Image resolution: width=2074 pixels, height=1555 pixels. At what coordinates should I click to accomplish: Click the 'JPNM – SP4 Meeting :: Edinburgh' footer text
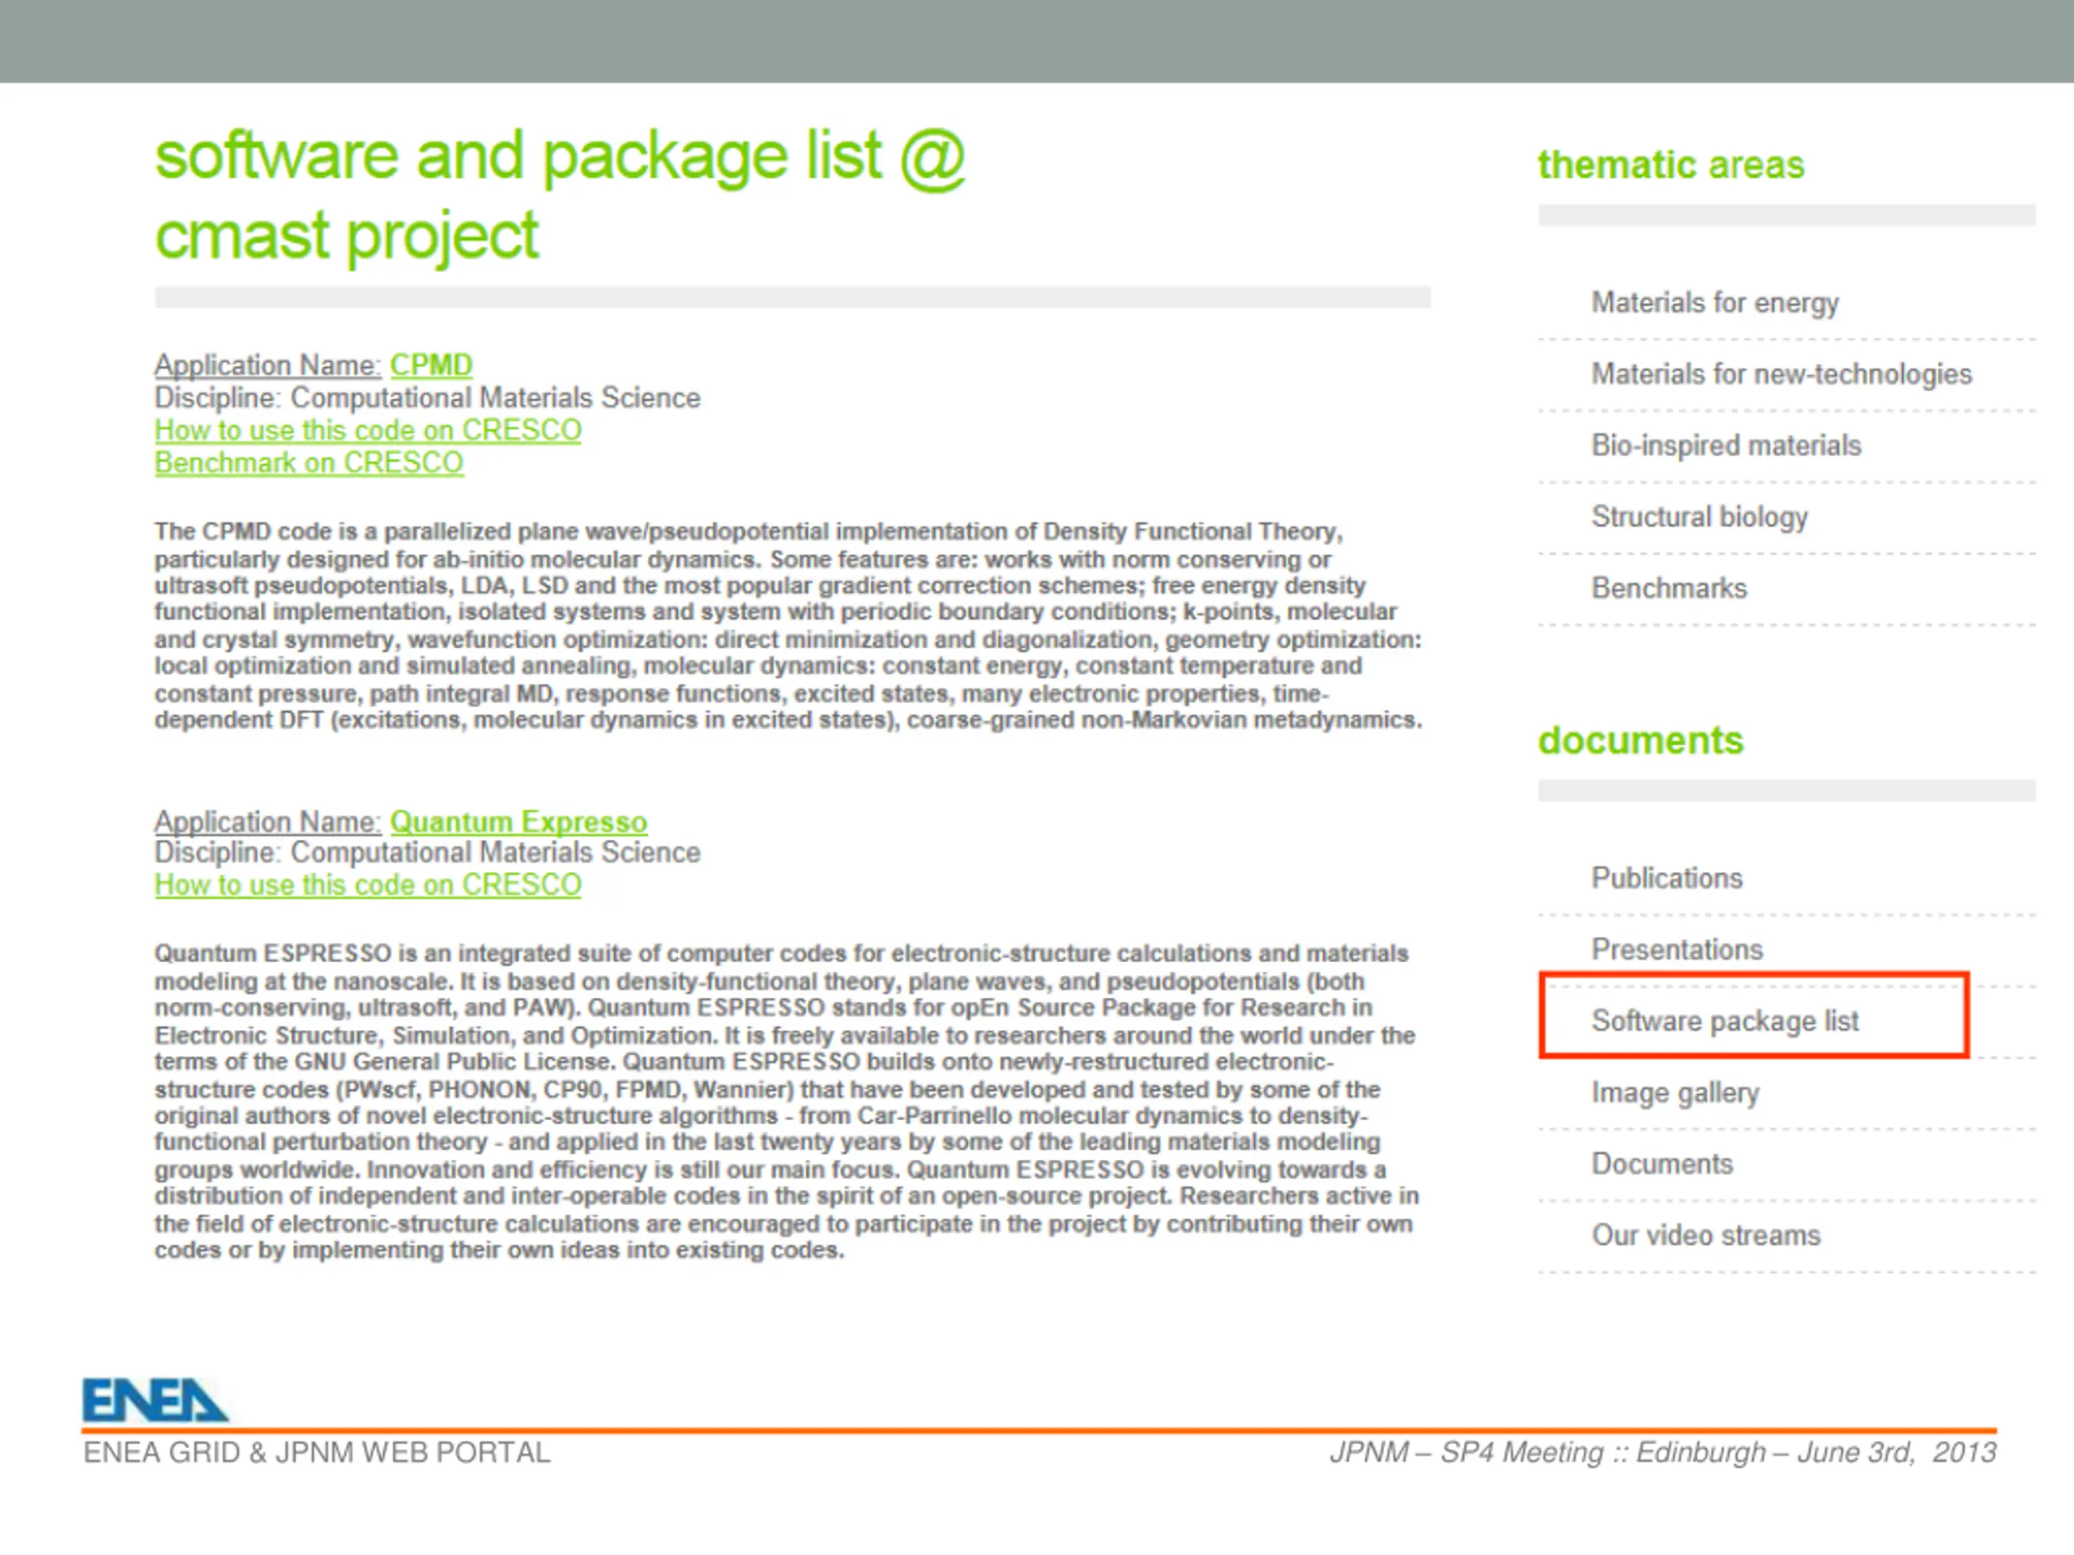click(x=1663, y=1453)
